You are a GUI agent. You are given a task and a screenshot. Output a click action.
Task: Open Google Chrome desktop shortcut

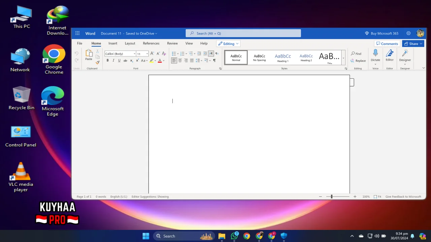[x=54, y=59]
